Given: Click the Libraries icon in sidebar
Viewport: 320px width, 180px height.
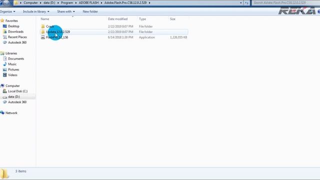Looking at the screenshot, I should click(x=2, y=53).
